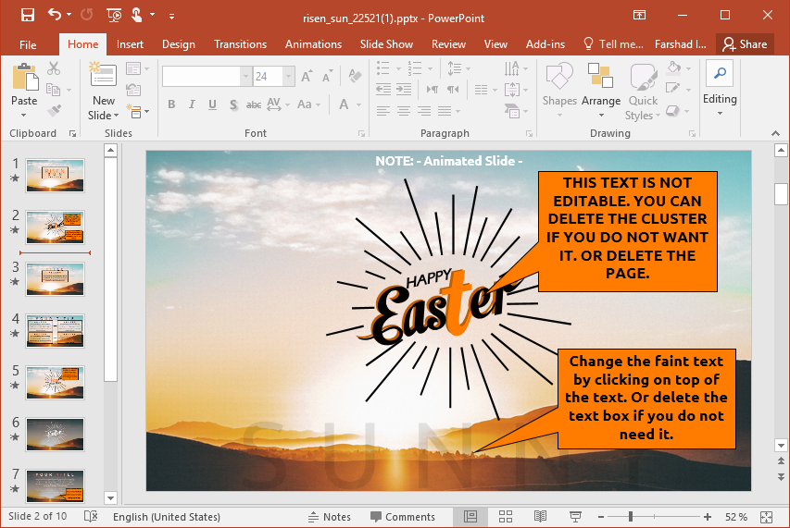
Task: Click the Save icon in quick access toolbar
Action: (x=27, y=15)
